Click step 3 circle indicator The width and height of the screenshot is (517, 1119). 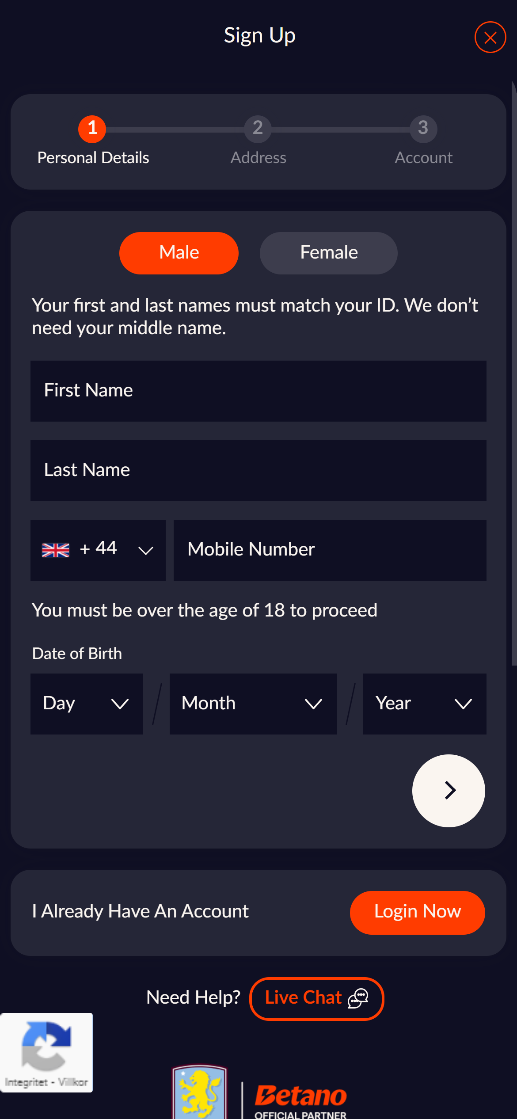tap(423, 129)
